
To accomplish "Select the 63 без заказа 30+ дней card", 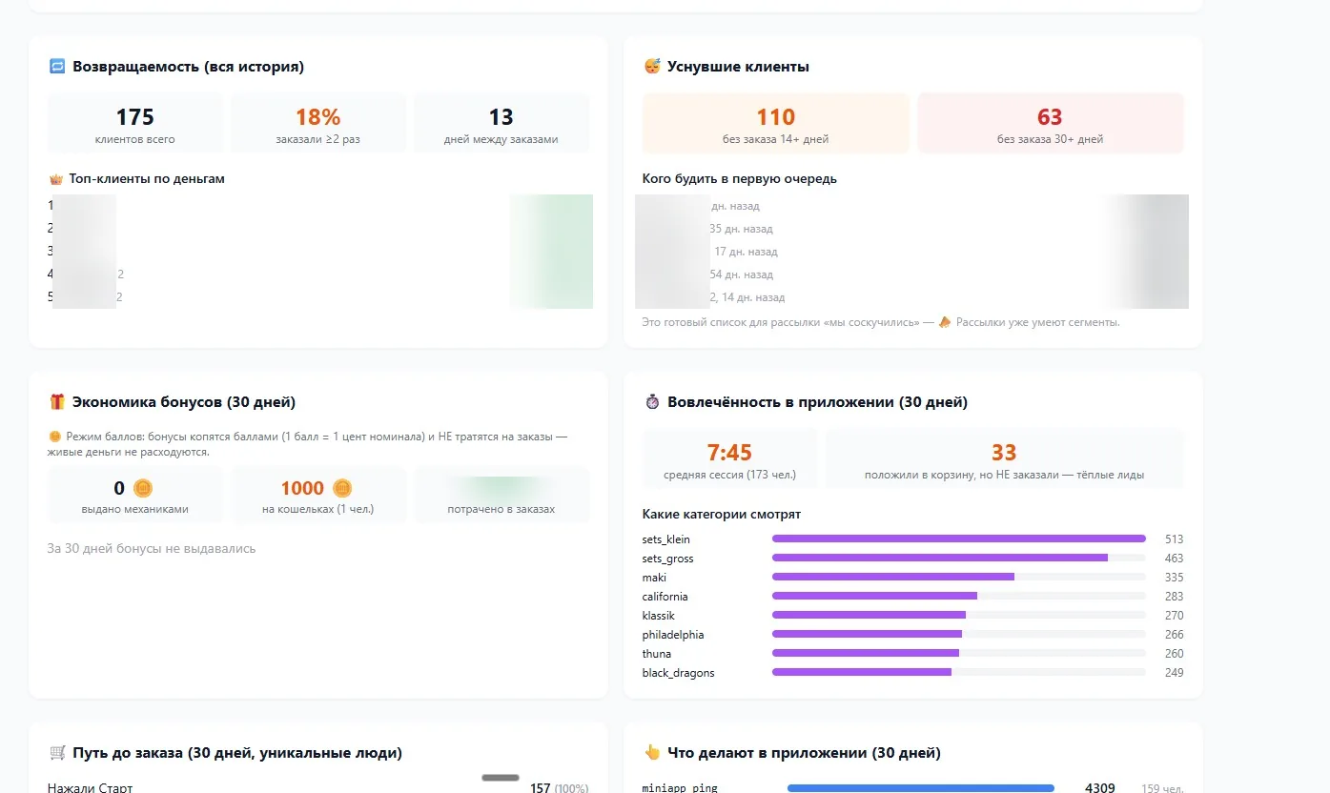I will coord(1050,124).
